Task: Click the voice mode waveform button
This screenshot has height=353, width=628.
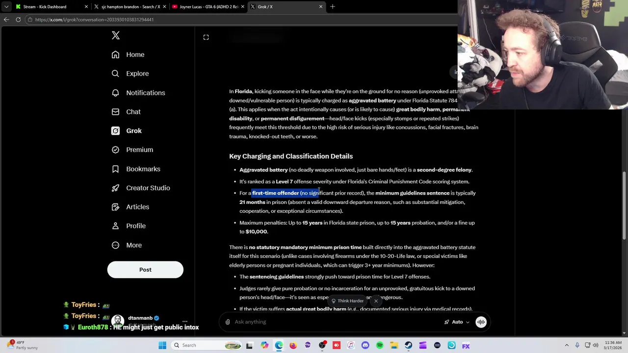Action: pos(481,322)
